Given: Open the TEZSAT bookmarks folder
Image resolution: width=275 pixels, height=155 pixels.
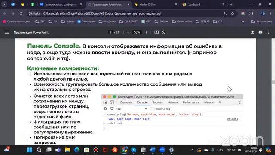Looking at the screenshot, I should [x=202, y=22].
